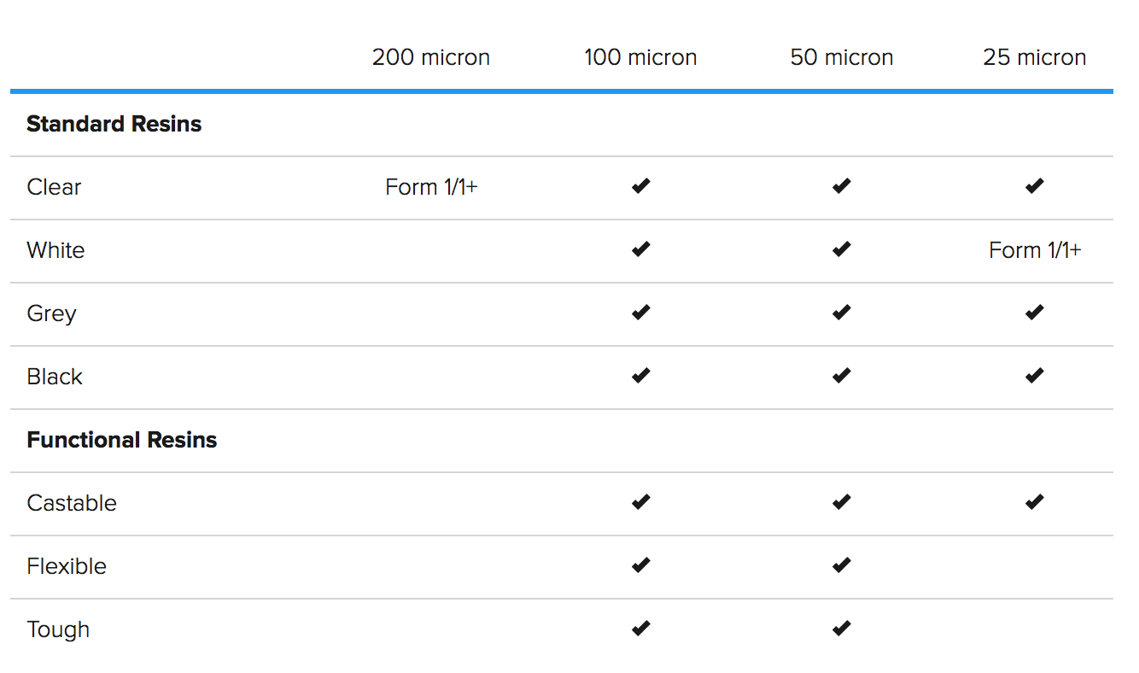
Task: Select the Flexible resin 100 micron checkmark
Action: click(x=641, y=565)
